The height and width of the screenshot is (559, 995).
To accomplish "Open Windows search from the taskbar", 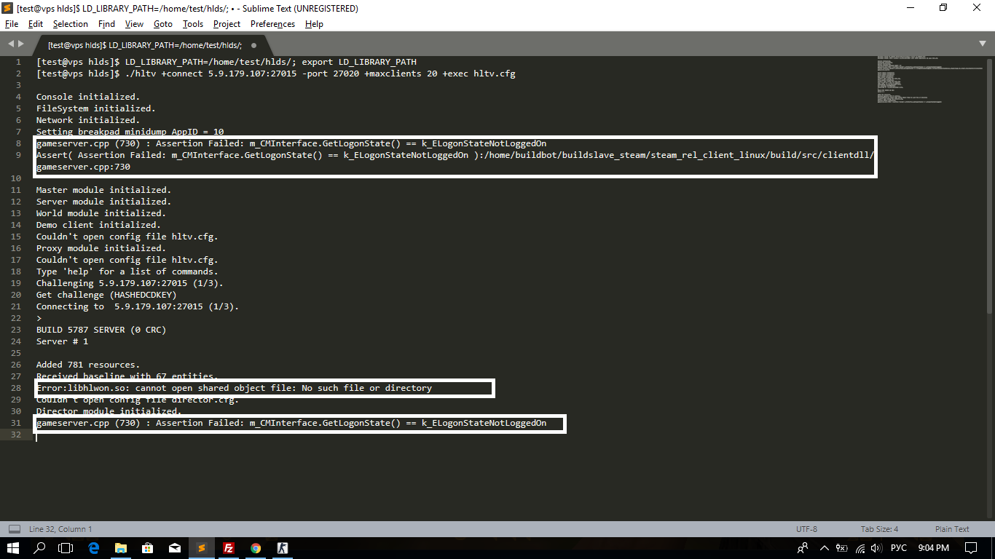I will coord(40,547).
